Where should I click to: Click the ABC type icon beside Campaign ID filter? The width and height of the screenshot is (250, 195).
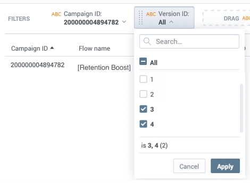pos(56,14)
